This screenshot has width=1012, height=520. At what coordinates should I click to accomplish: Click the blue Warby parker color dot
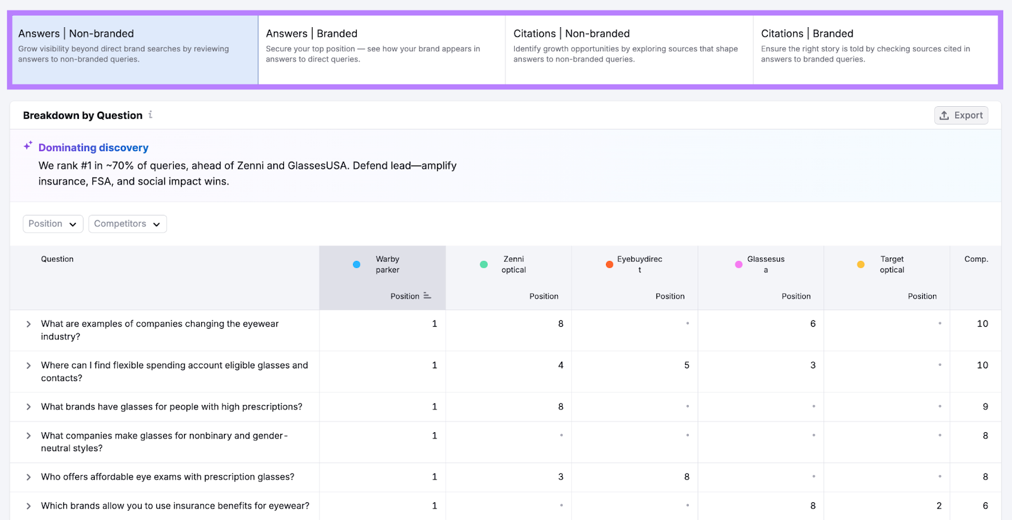(357, 264)
